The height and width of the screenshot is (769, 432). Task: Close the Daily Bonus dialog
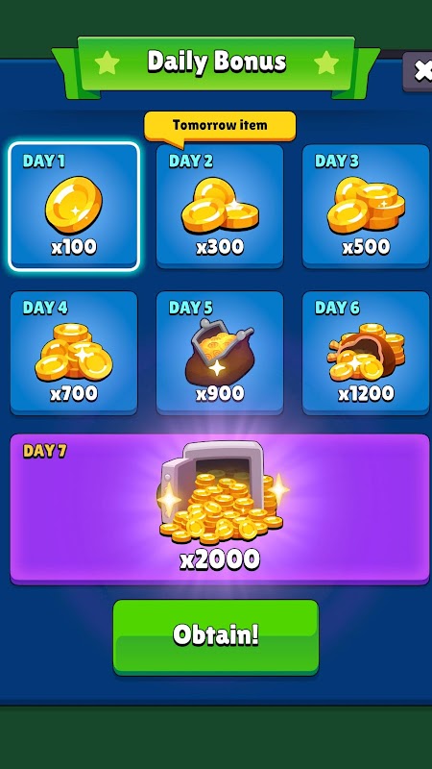[420, 71]
